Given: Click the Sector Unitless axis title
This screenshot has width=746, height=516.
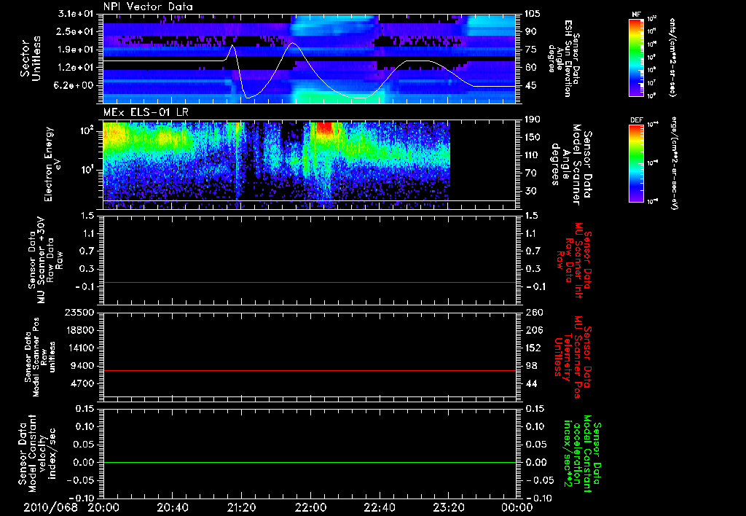Looking at the screenshot, I should [31, 58].
